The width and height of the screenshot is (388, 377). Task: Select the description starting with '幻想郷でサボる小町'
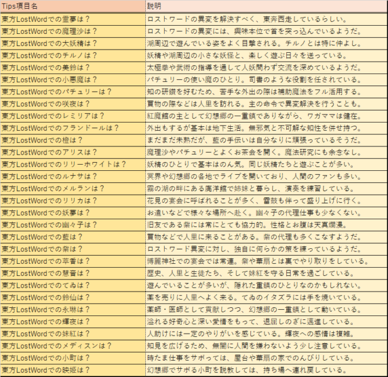click(265, 370)
